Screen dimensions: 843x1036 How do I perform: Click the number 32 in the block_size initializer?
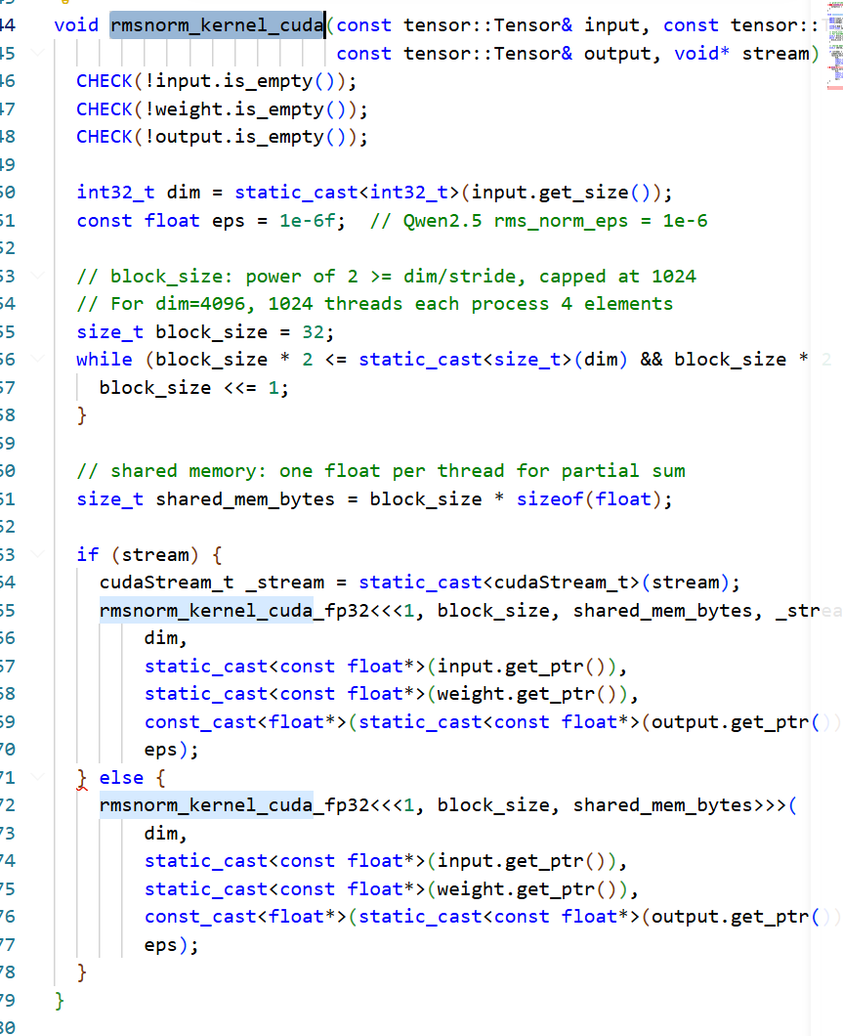coord(313,331)
